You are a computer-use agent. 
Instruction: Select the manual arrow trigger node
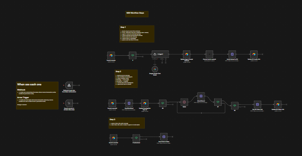[x=69, y=104]
